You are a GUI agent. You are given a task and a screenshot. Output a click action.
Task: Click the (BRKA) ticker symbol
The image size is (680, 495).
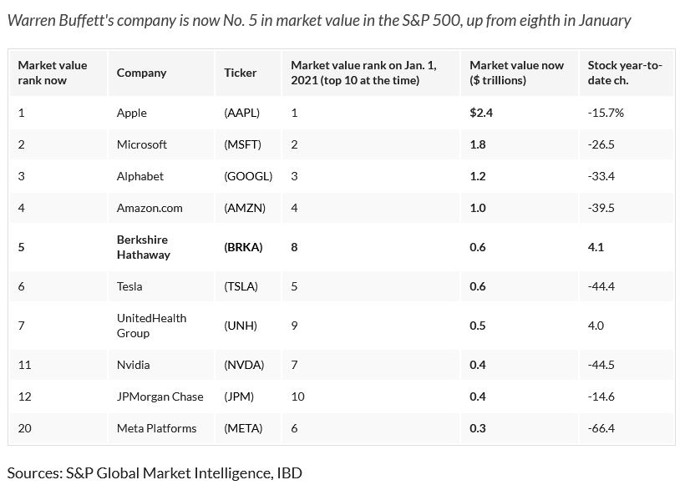tap(244, 247)
